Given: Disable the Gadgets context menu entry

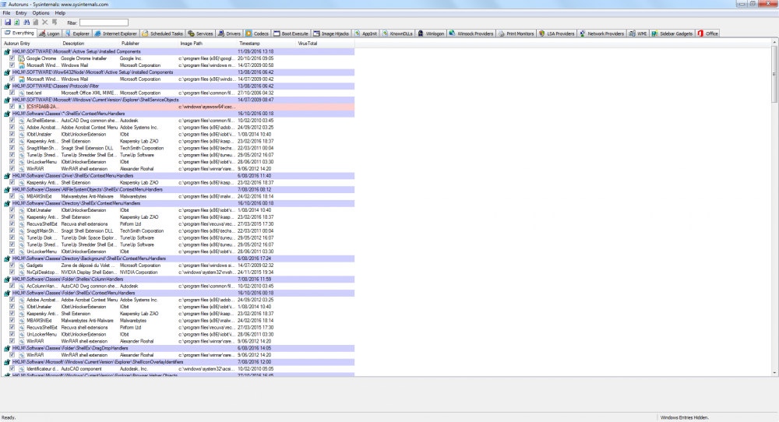Looking at the screenshot, I should (x=12, y=266).
